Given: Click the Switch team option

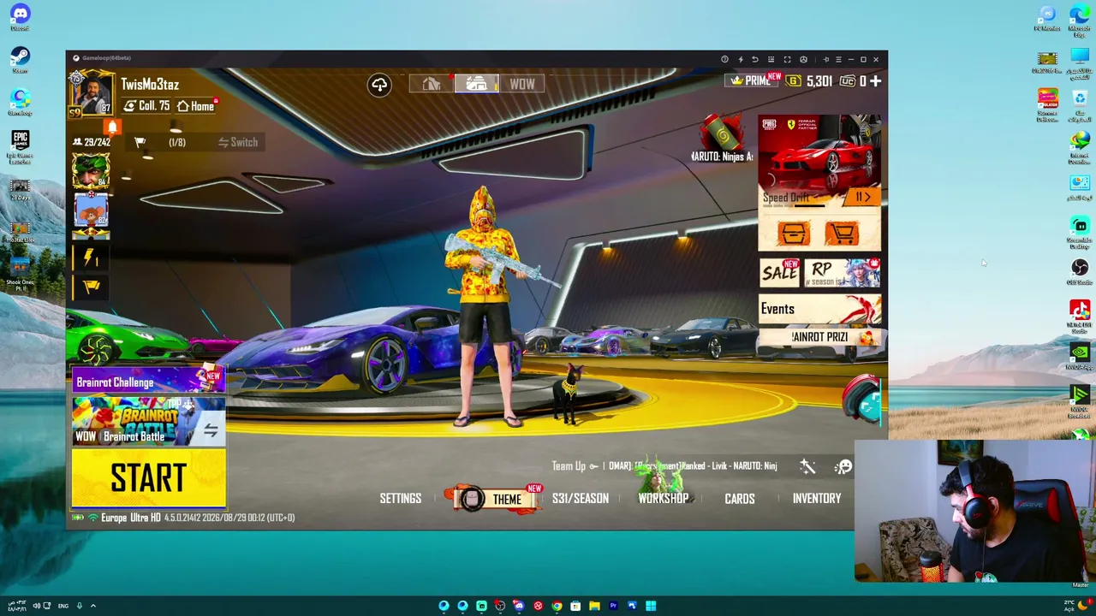Looking at the screenshot, I should click(x=238, y=142).
